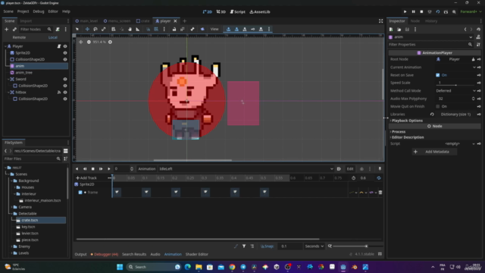Screen dimensions: 485x273
Task: Click Add Metadata button
Action: tap(434, 152)
